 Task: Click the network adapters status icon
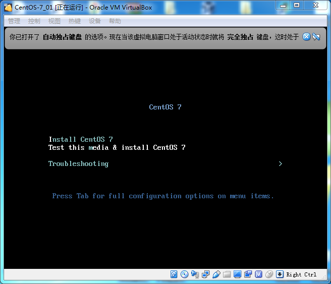pyautogui.click(x=205, y=274)
